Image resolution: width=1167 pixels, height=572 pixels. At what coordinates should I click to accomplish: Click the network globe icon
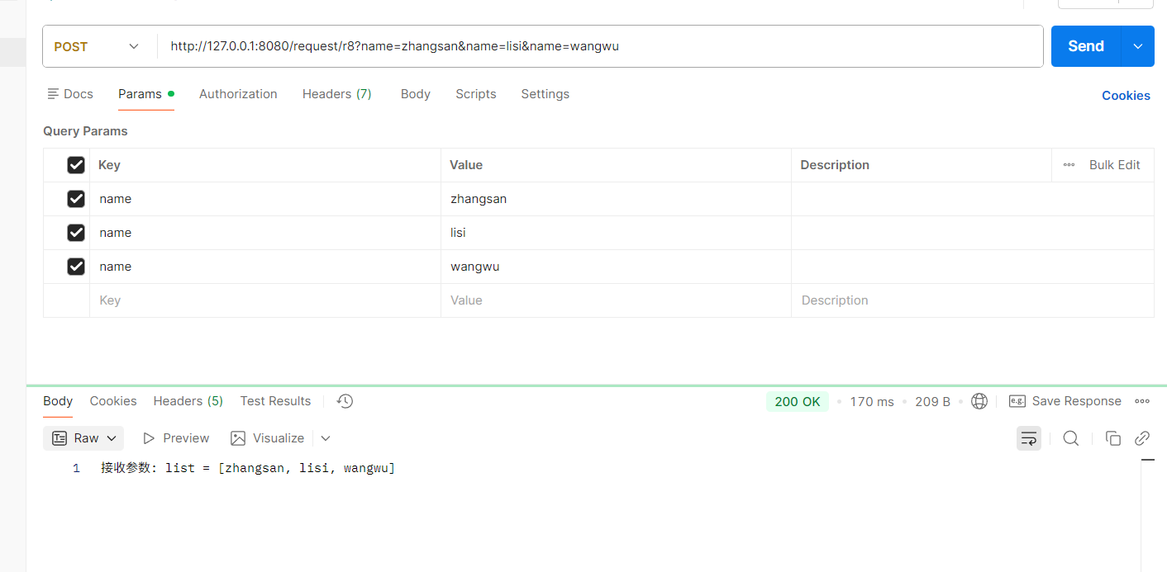979,401
